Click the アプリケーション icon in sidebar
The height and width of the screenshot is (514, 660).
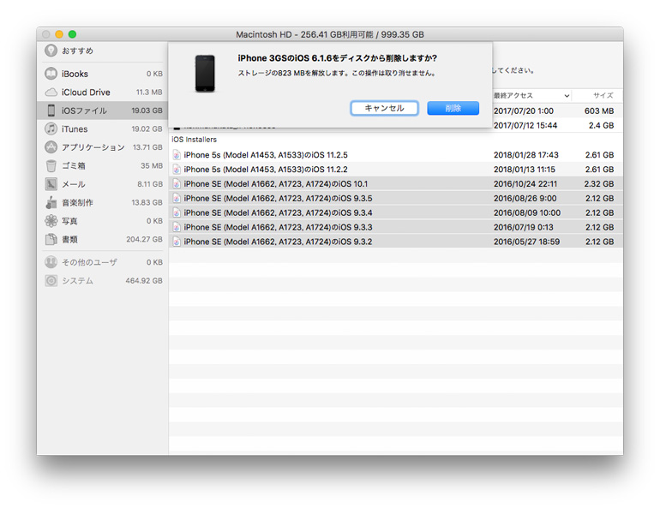51,147
